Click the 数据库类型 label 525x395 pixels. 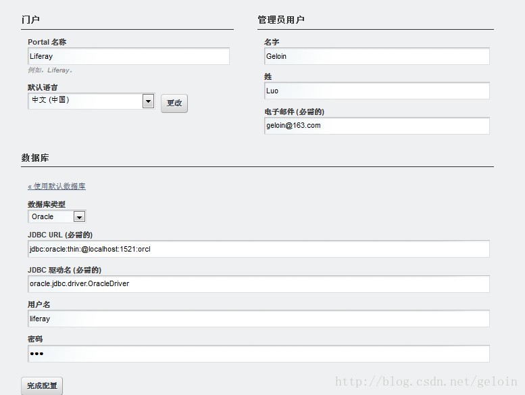47,204
